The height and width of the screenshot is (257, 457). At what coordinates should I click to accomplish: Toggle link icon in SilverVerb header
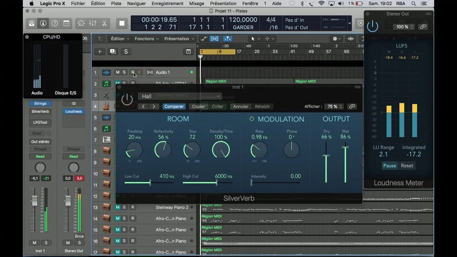pos(352,106)
